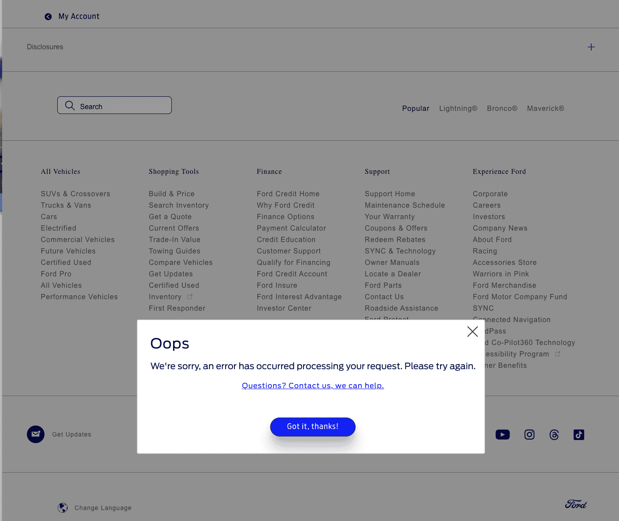Expand the Disclosures section
The image size is (619, 521).
591,47
